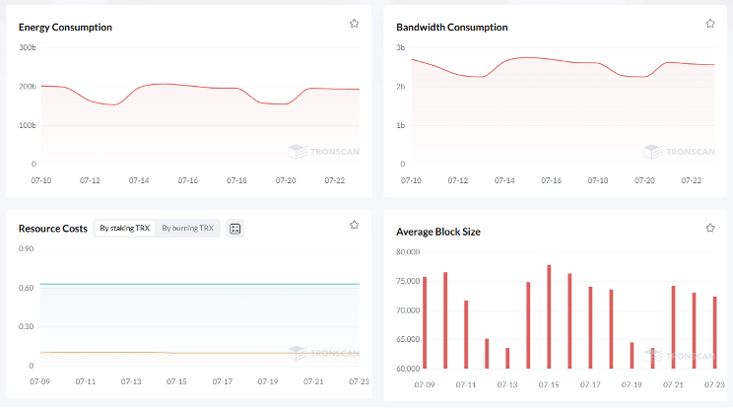Open the data view icon beside By burning TRX
Screen dimensions: 733x408
(x=234, y=229)
